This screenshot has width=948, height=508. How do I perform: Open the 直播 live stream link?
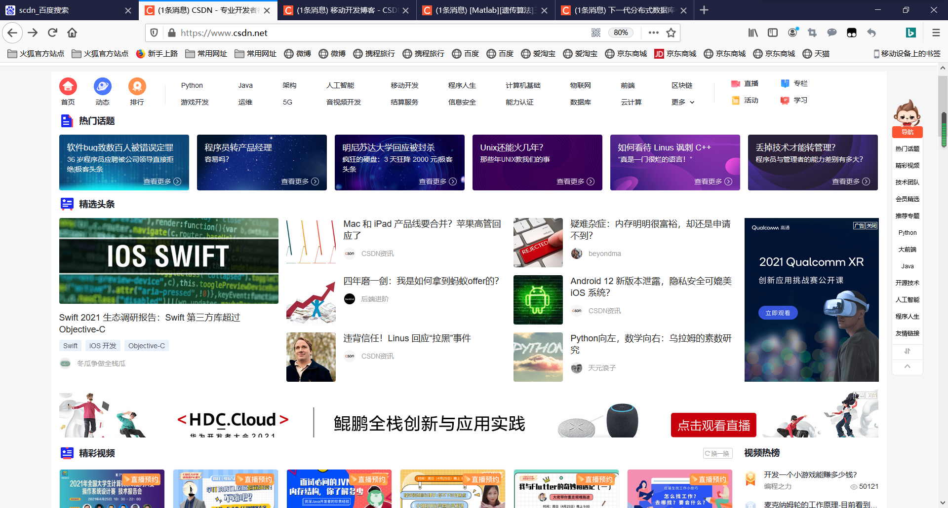[x=745, y=84]
